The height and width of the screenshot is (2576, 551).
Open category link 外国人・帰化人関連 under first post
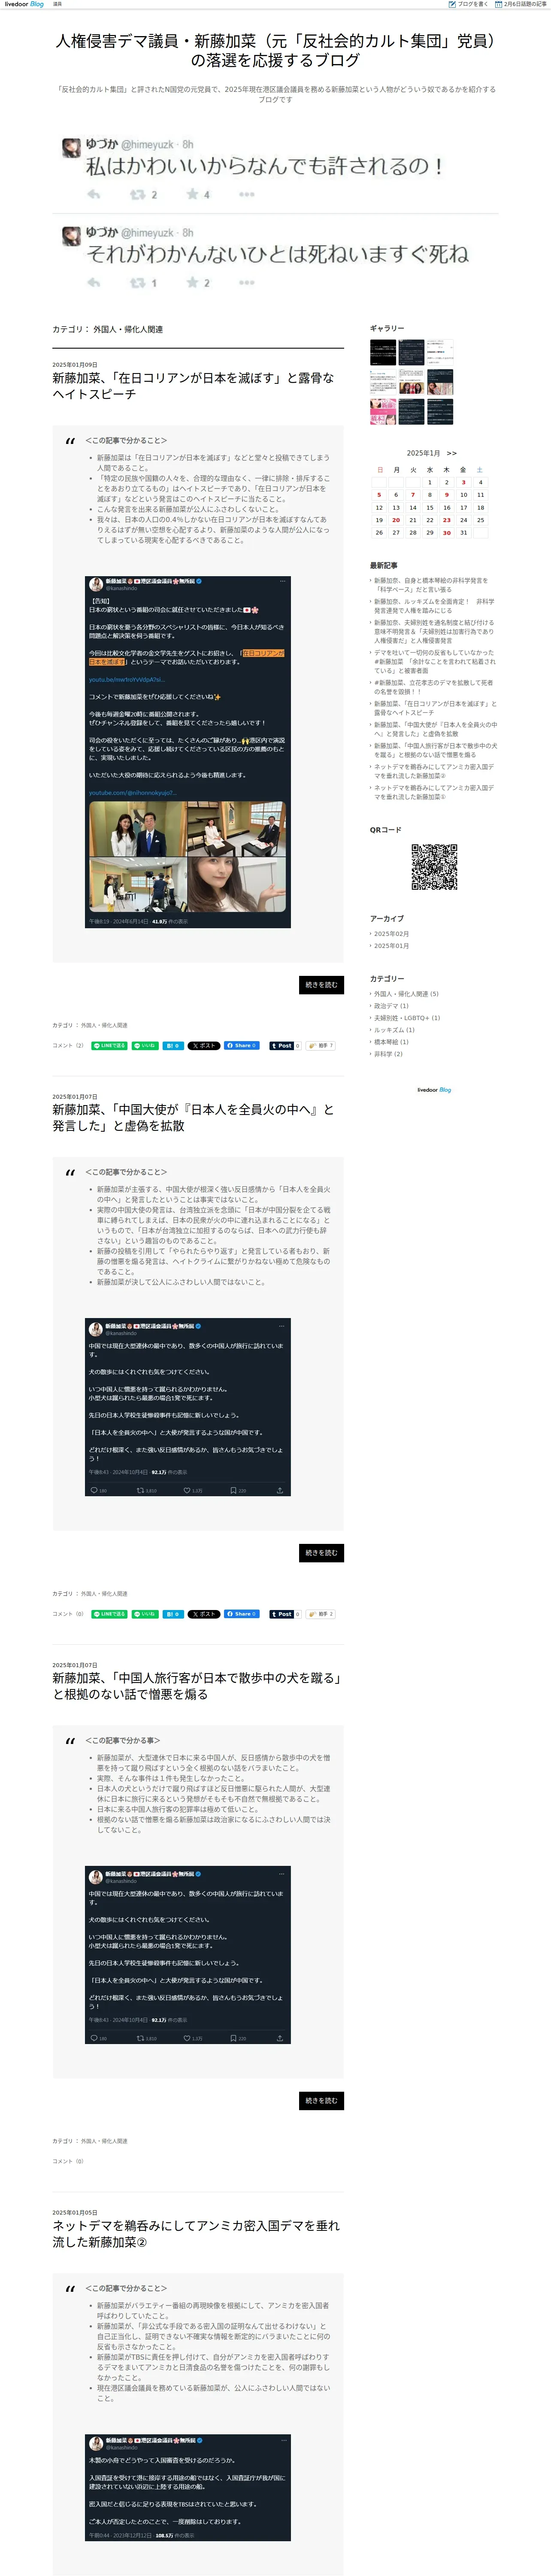(104, 1025)
